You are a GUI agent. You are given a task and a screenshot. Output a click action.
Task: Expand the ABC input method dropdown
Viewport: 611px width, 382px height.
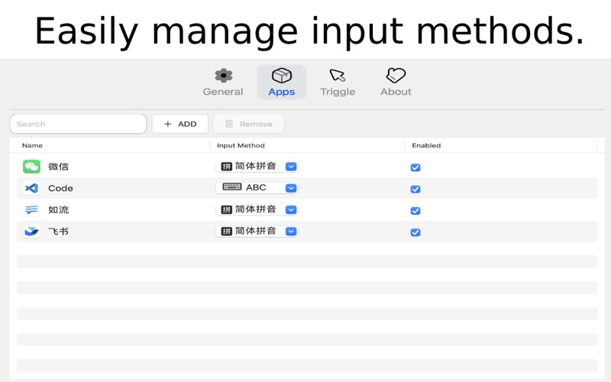[x=291, y=188]
